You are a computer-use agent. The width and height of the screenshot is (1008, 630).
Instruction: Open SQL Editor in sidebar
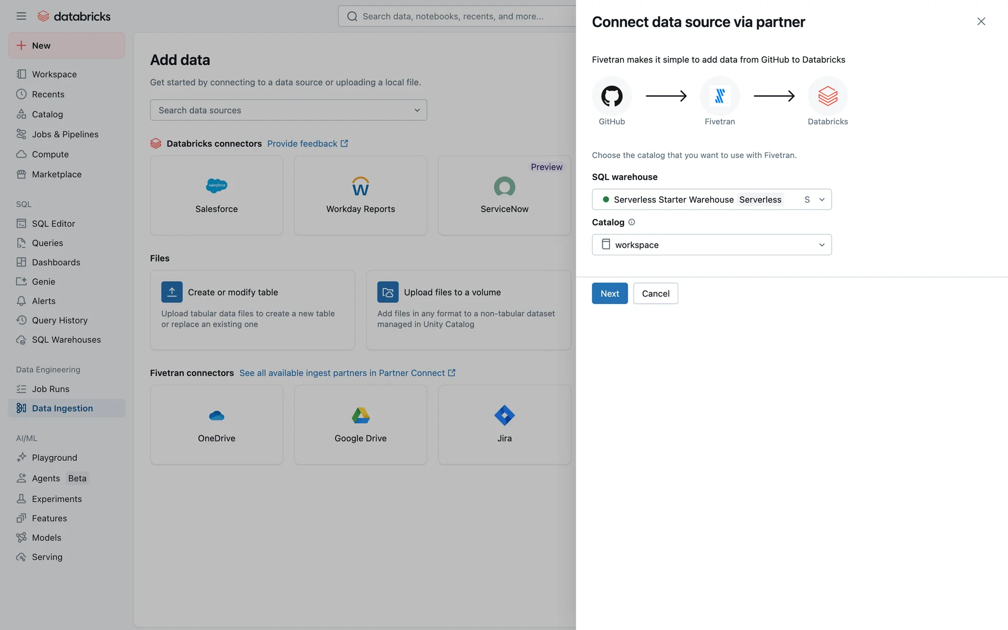pyautogui.click(x=53, y=224)
